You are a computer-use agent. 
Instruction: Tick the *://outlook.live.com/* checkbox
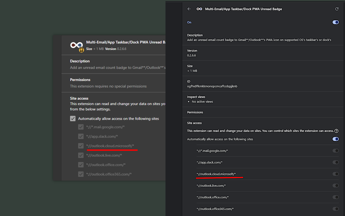(81, 155)
